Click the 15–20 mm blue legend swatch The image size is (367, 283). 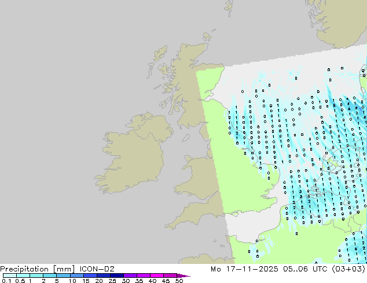[90, 275]
